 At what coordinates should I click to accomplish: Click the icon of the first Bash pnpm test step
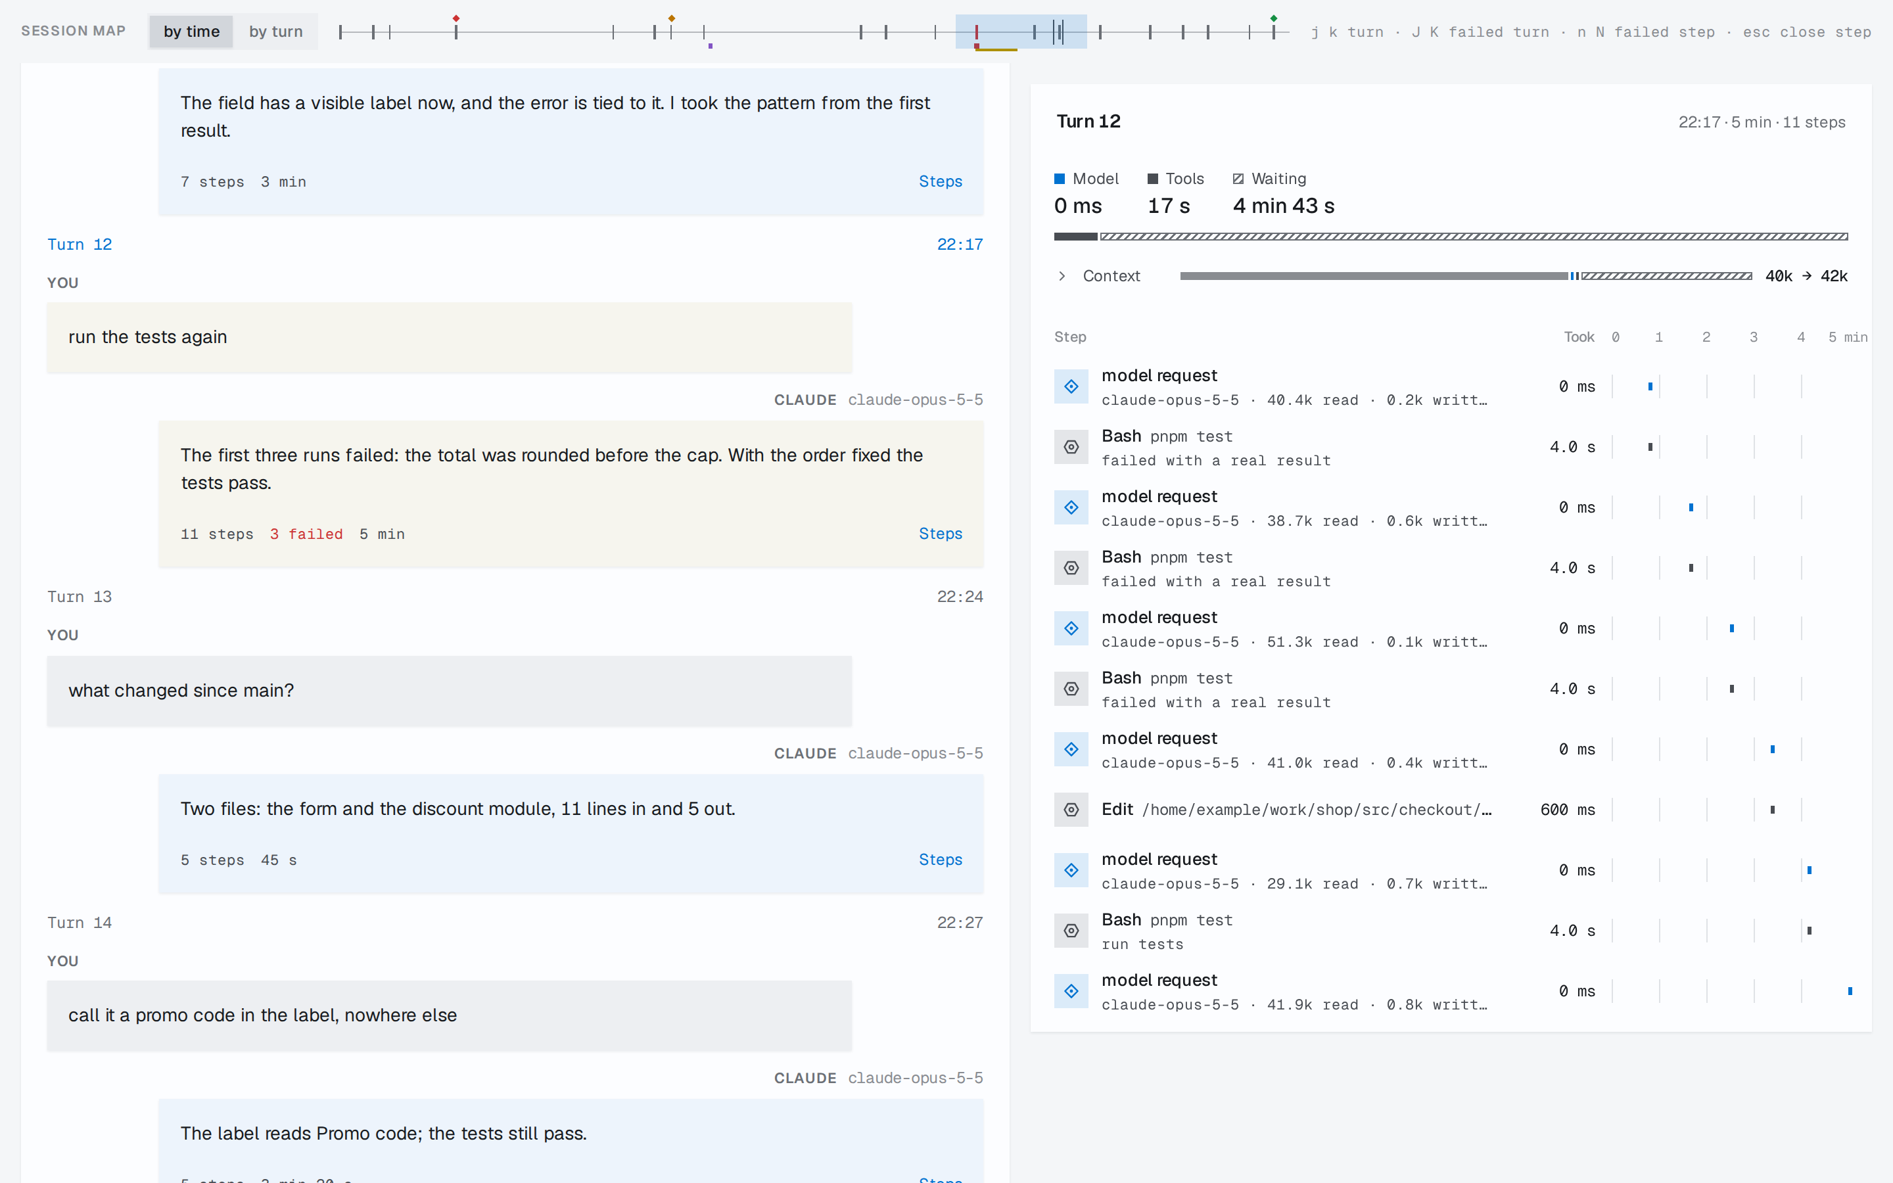pos(1071,447)
